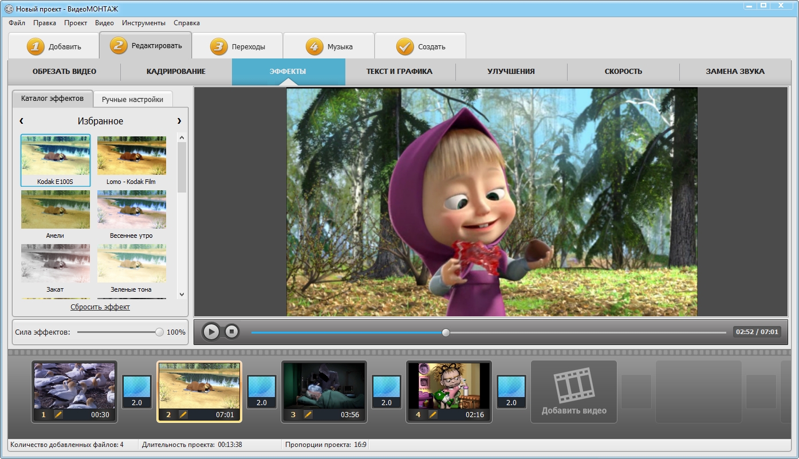This screenshot has height=459, width=799.
Task: Apply the Lomo - Kodak Film effect
Action: click(131, 160)
